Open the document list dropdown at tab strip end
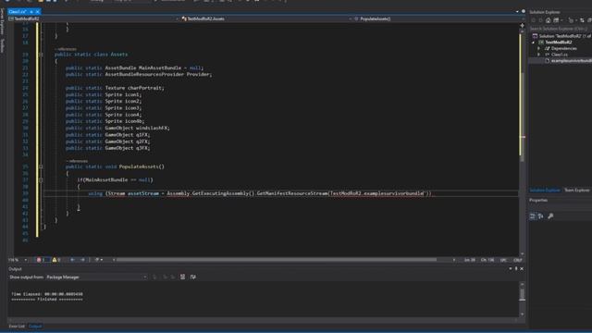The height and width of the screenshot is (333, 592). (517, 12)
